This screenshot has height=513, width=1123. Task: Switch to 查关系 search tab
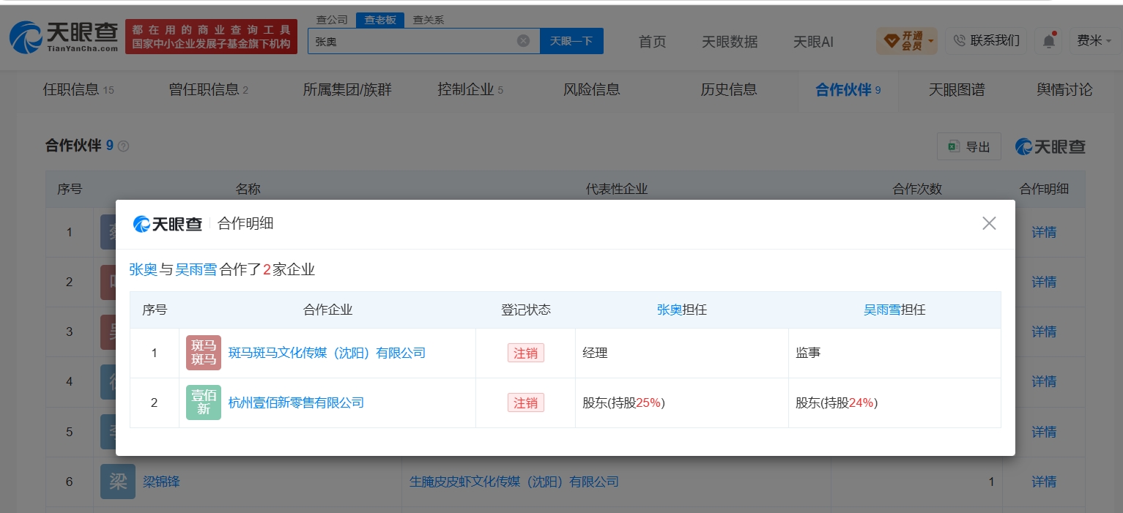429,20
